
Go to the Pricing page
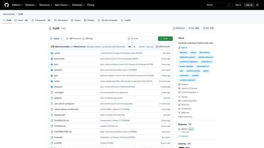pyautogui.click(x=90, y=5)
